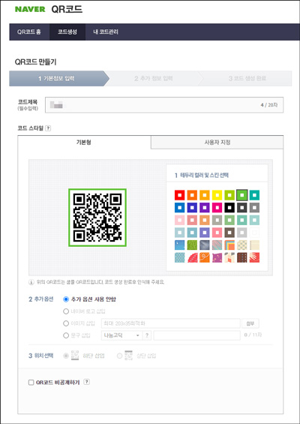Select 하단 삽입 position radio
This screenshot has height=424, width=300.
click(x=66, y=356)
